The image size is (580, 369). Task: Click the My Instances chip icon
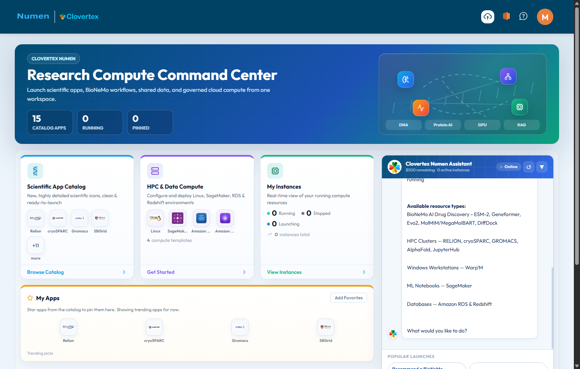click(x=275, y=171)
